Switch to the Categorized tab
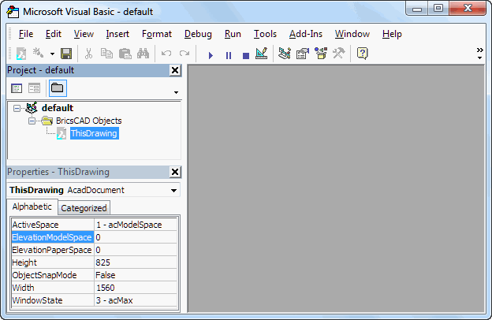The image size is (492, 320). pos(84,208)
